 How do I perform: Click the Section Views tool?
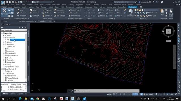(75, 16)
